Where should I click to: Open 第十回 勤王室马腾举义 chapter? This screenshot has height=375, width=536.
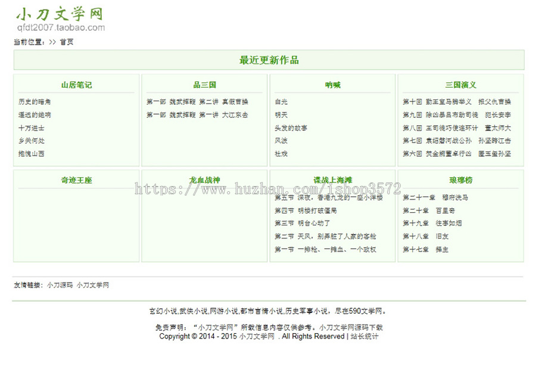tap(457, 101)
